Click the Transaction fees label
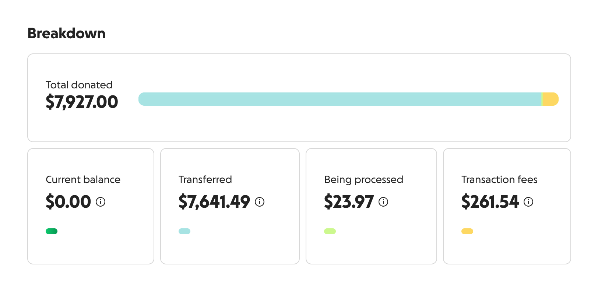This screenshot has width=612, height=288. pyautogui.click(x=499, y=179)
